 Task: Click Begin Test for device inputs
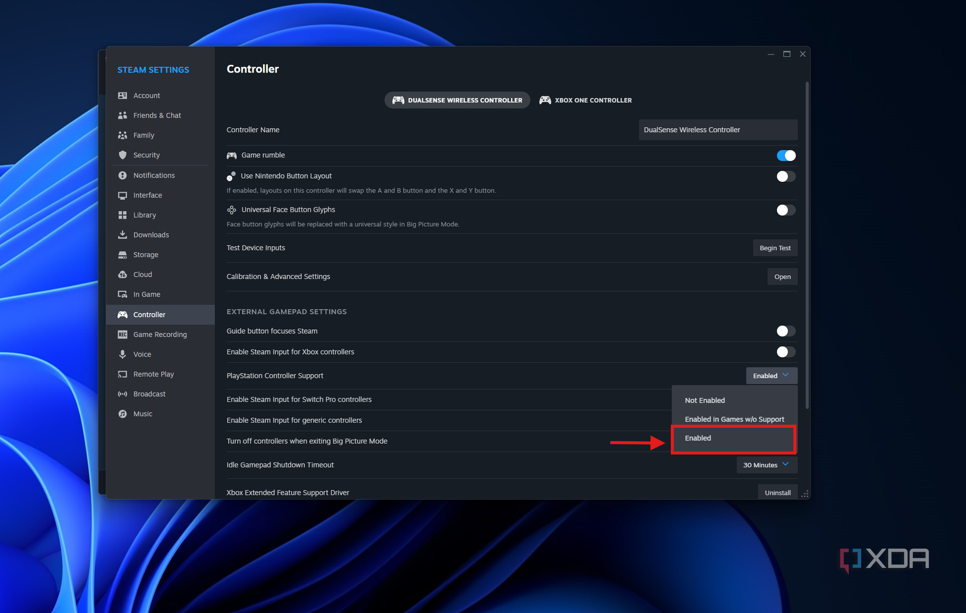775,247
